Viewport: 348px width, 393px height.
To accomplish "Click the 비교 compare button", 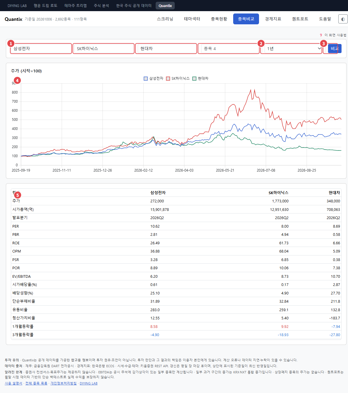I will pyautogui.click(x=334, y=49).
